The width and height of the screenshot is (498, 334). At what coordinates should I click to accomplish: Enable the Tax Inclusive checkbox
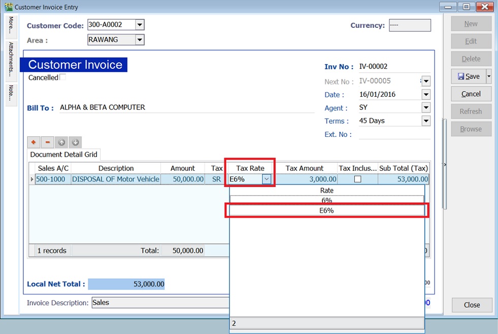357,179
